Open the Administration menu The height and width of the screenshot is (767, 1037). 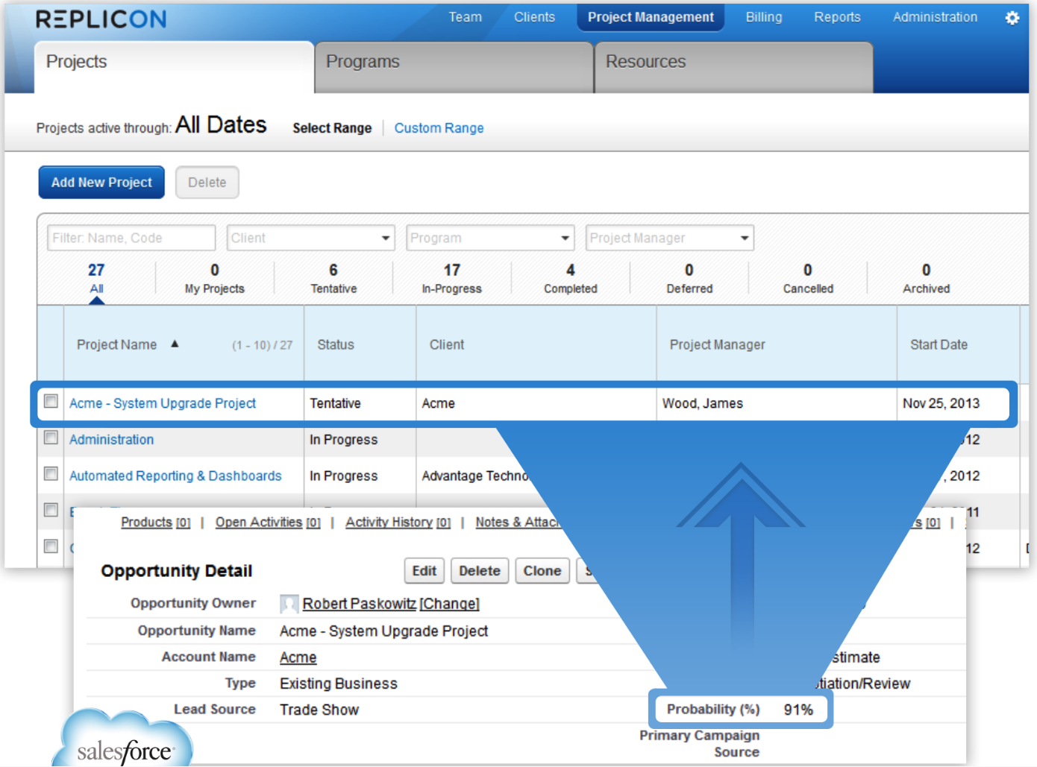coord(935,17)
